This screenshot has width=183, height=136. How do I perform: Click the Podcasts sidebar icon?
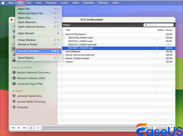pyautogui.click(x=14, y=107)
